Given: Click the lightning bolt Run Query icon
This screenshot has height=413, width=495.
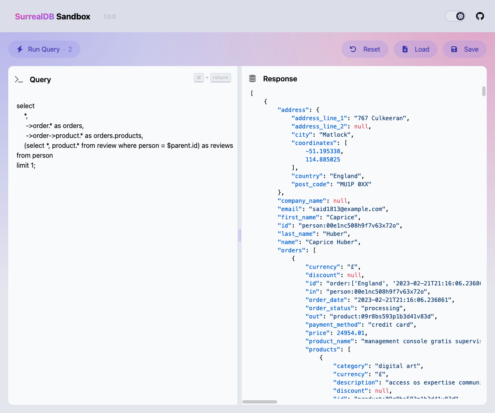Looking at the screenshot, I should pyautogui.click(x=20, y=49).
